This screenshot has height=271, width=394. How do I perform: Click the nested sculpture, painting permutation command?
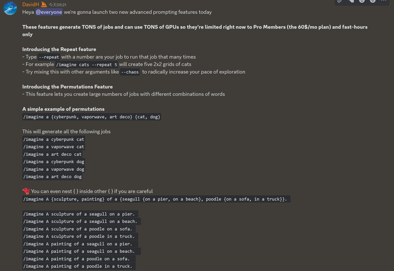155,199
